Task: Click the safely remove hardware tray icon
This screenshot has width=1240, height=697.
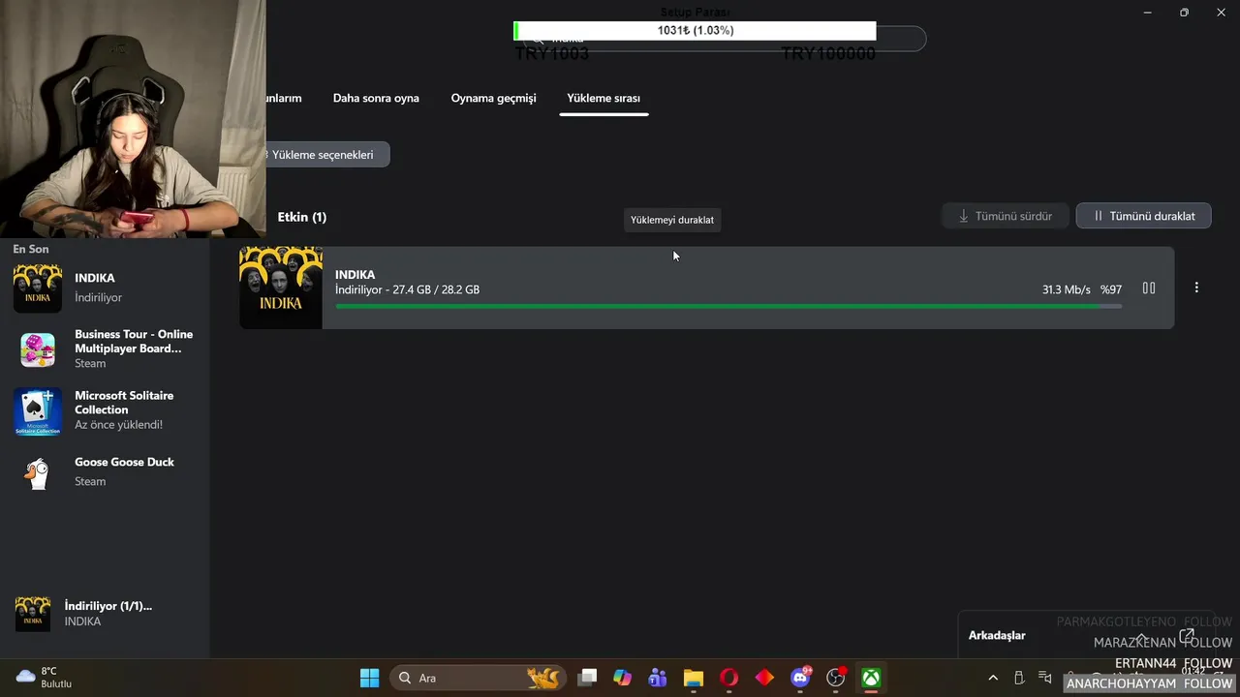Action: point(1019,678)
